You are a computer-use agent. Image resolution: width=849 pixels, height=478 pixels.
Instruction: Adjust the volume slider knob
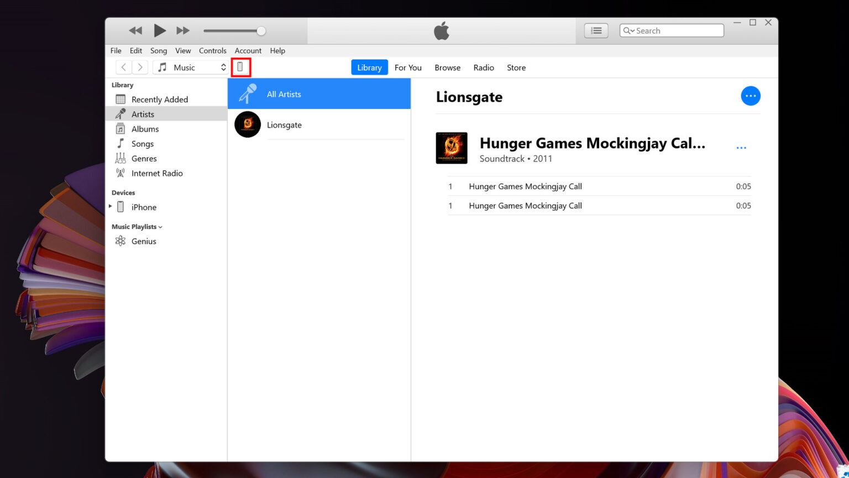(x=261, y=31)
